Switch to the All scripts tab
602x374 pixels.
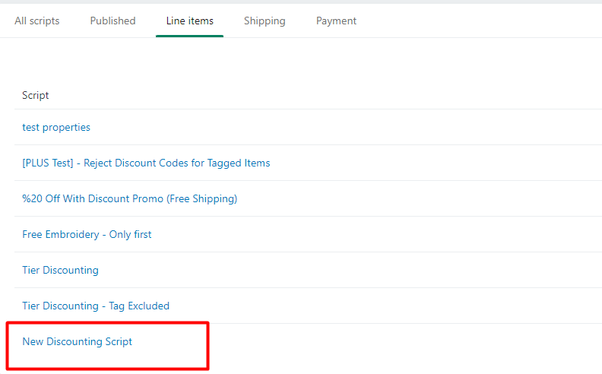coord(36,21)
